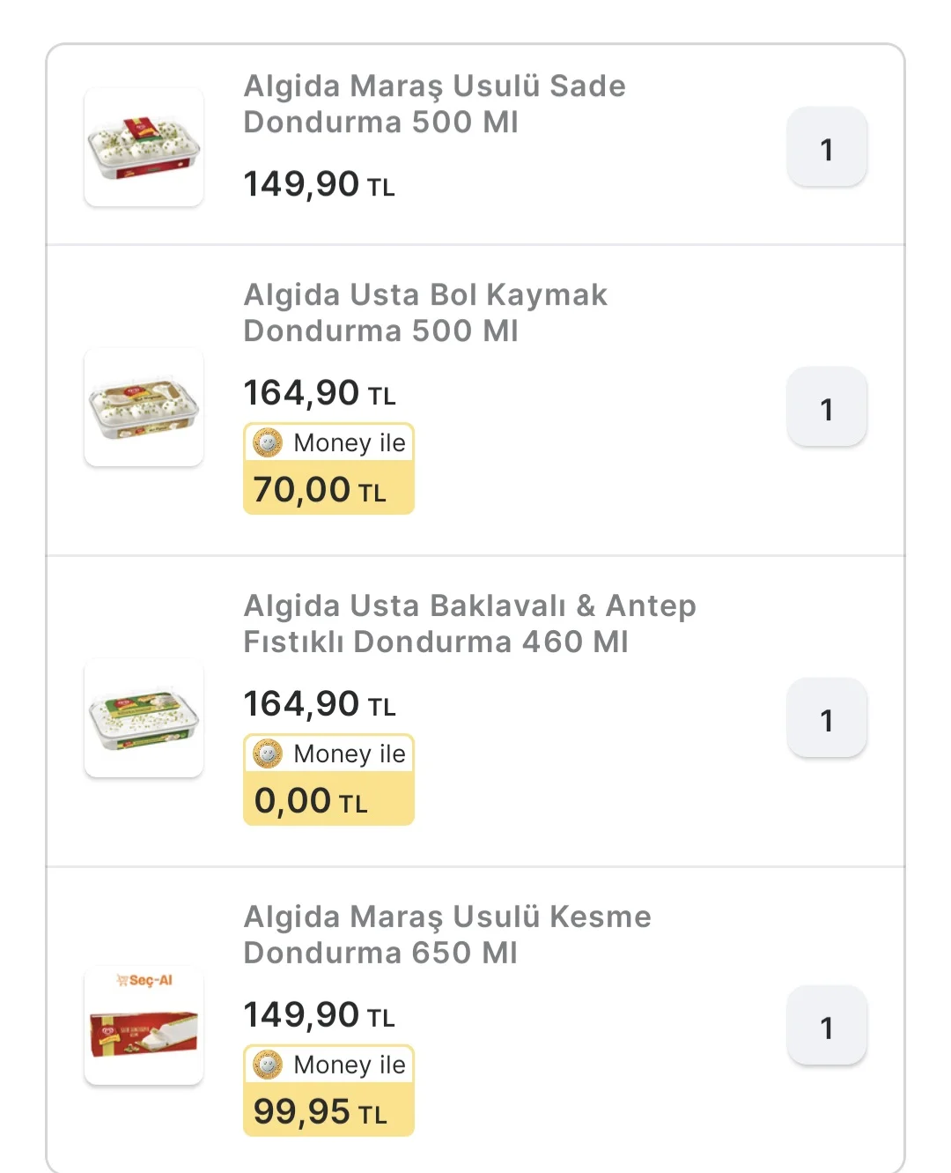Click the Seç-Al logo on Kesme Dondurma
This screenshot has width=951, height=1173.
[145, 980]
